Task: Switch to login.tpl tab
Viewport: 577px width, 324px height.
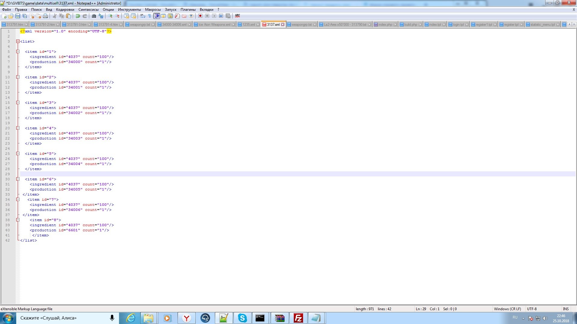Action: tap(458, 25)
